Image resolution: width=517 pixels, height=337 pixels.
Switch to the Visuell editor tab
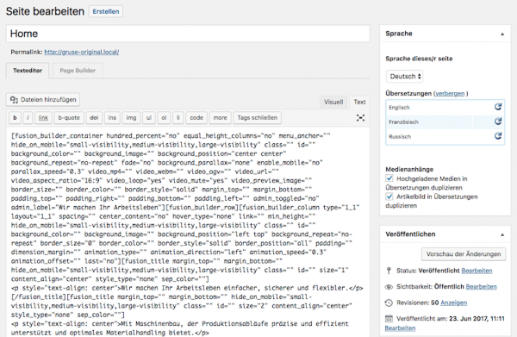[x=333, y=102]
